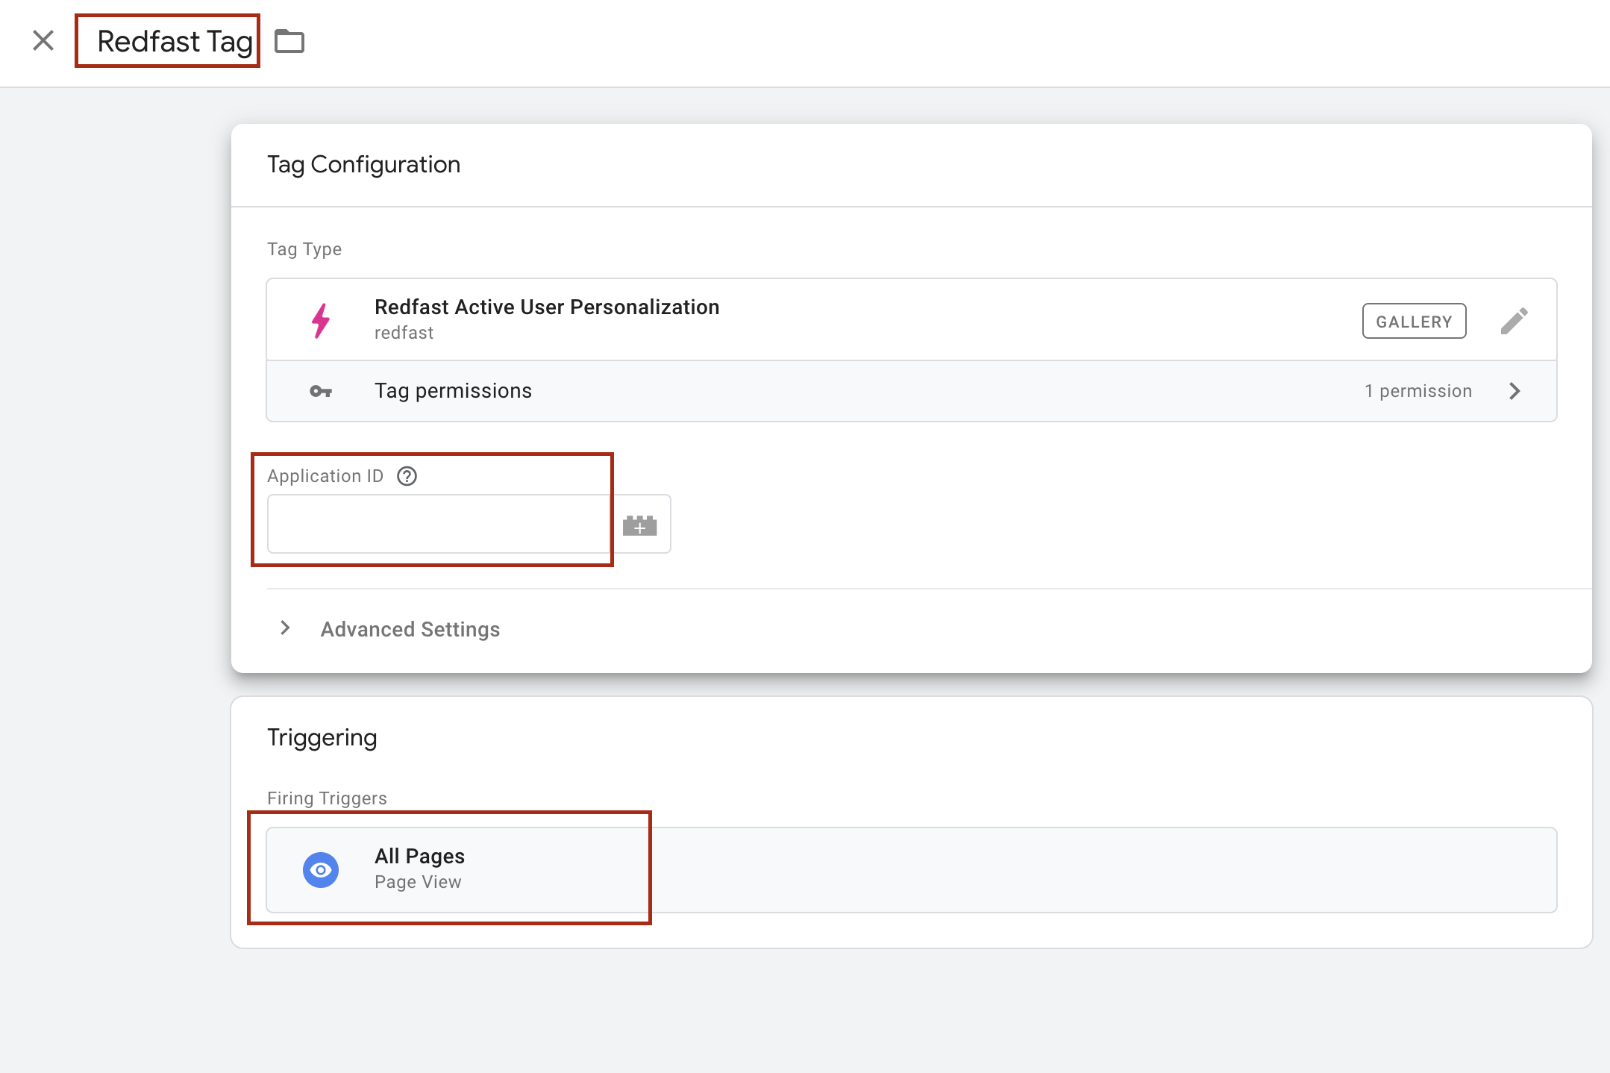Open the All Pages firing trigger
The width and height of the screenshot is (1610, 1073).
click(x=911, y=870)
